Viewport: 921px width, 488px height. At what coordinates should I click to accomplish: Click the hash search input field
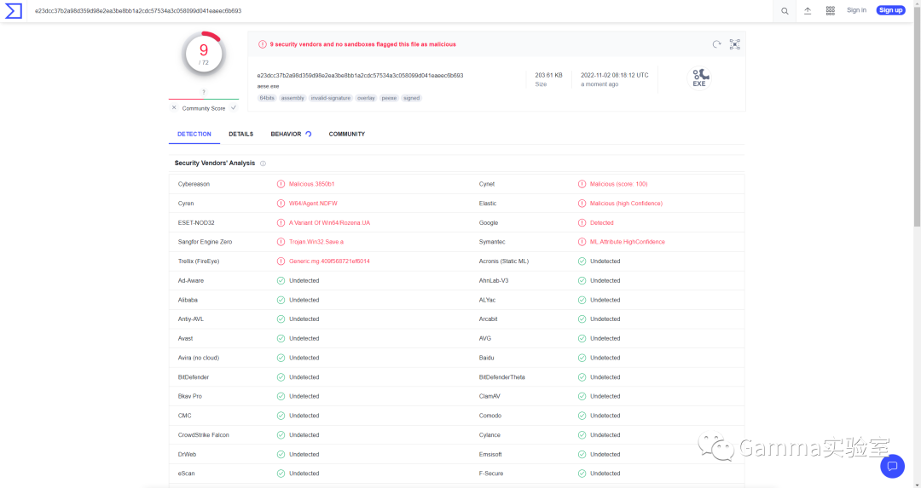point(399,10)
